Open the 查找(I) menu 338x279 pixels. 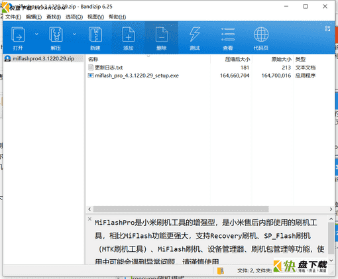54,17
